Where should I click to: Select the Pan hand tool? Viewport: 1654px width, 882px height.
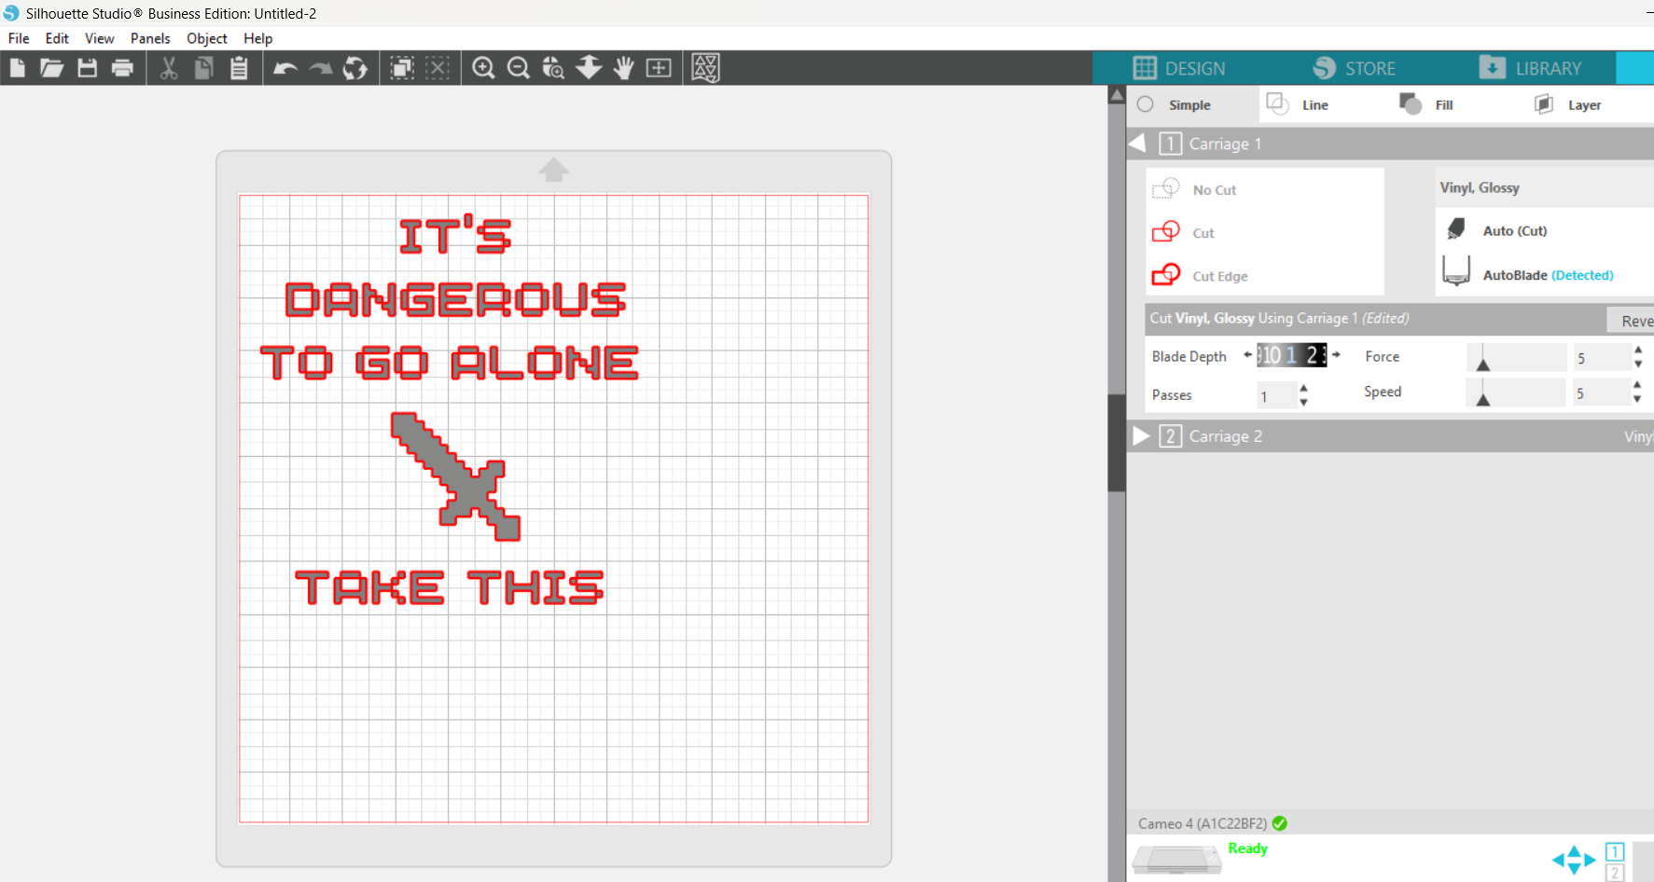click(x=623, y=68)
